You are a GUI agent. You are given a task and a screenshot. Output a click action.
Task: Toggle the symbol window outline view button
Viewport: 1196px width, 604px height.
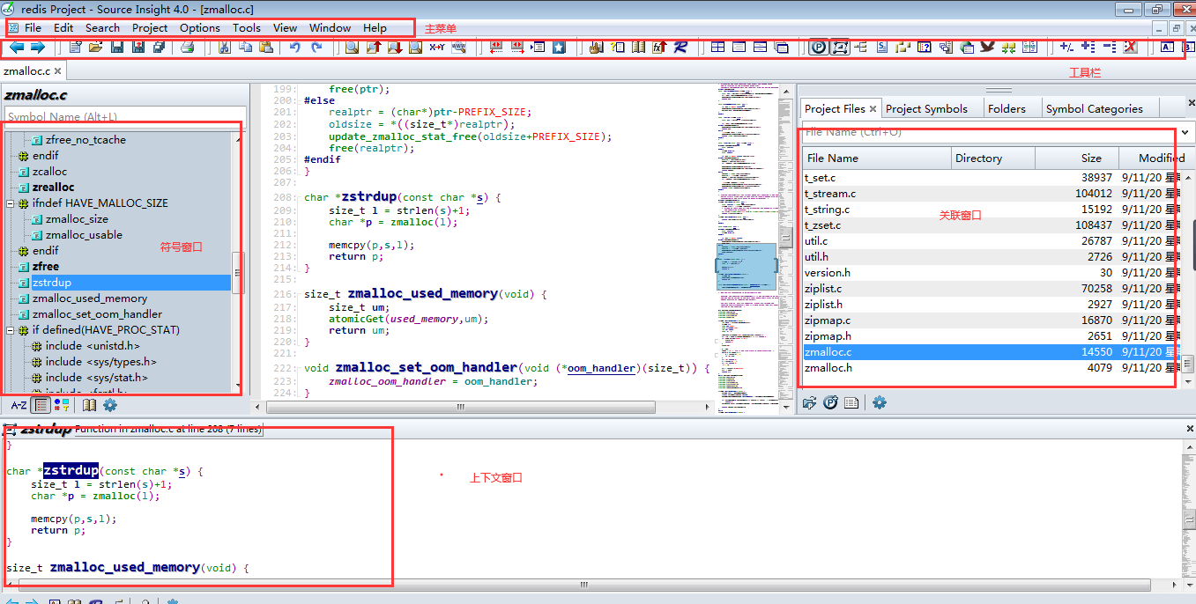(x=41, y=405)
